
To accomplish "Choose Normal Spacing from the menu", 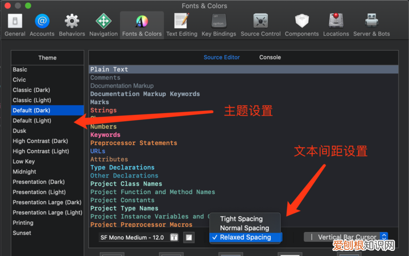I will pyautogui.click(x=245, y=228).
